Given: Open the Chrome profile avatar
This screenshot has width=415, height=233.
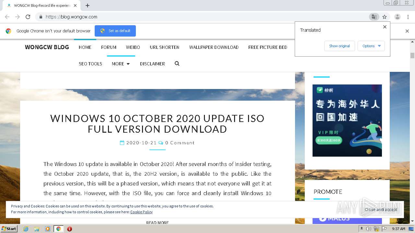Looking at the screenshot, I should click(397, 17).
